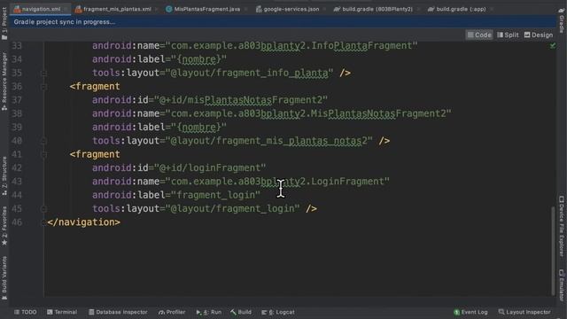Collapse fragment tag fold marker at line 41

(43, 154)
